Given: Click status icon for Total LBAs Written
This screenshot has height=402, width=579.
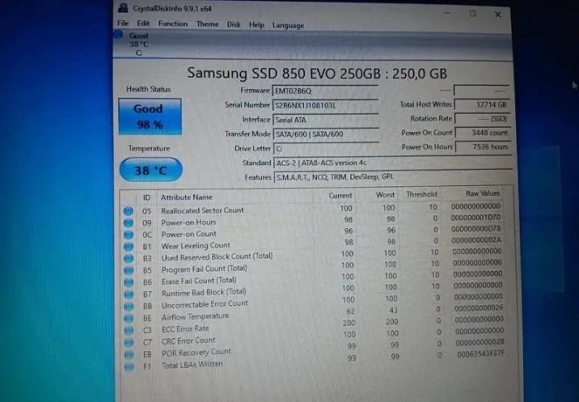Looking at the screenshot, I should (129, 367).
